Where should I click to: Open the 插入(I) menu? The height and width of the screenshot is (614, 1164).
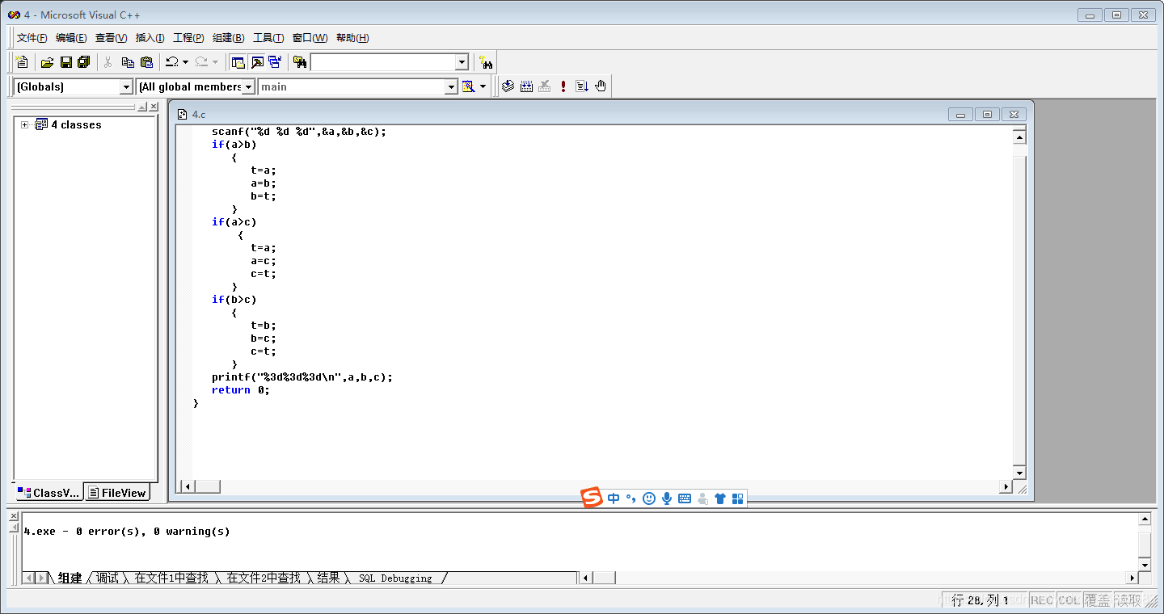[x=150, y=38]
